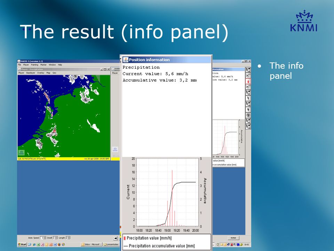
Task: Click the Java icon in Position information title
Action: (x=126, y=60)
